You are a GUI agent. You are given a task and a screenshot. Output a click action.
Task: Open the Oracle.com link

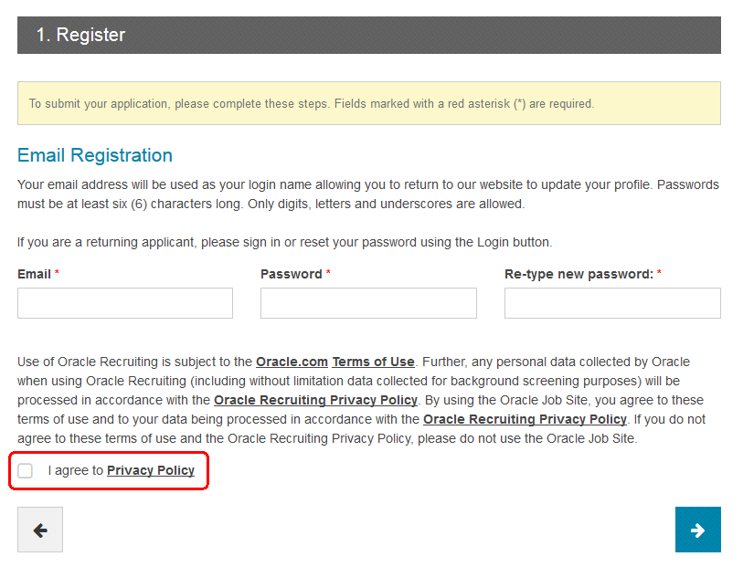(292, 362)
